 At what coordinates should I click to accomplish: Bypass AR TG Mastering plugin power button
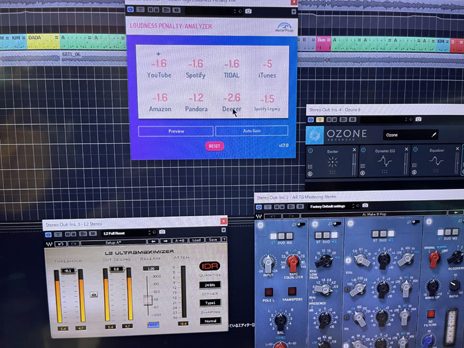(x=259, y=207)
